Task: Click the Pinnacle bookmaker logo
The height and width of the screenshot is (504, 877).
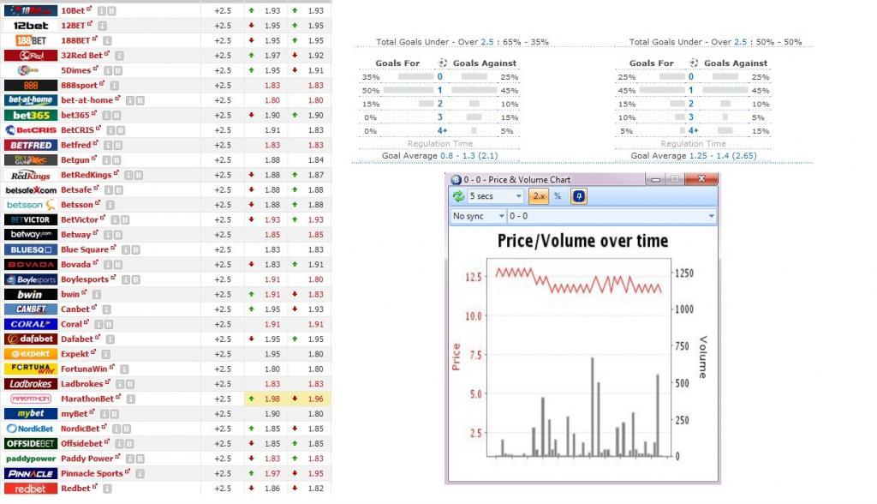Action: (31, 473)
